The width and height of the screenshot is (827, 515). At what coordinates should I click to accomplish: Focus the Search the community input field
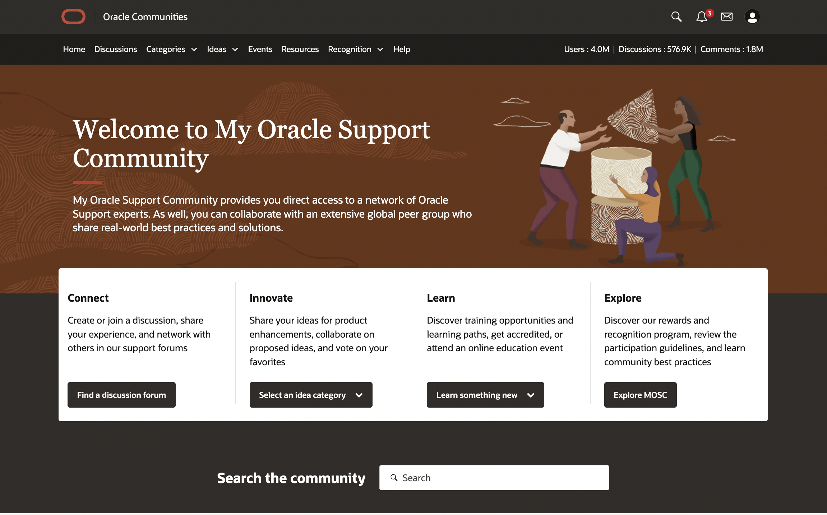coord(503,478)
